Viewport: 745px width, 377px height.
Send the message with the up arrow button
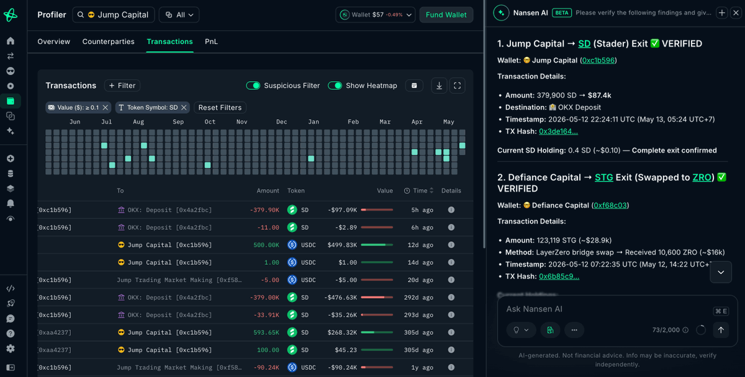721,330
